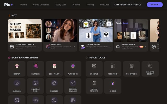Select the Defined Jawline tool
This screenshot has width=167, height=104.
pos(73,86)
